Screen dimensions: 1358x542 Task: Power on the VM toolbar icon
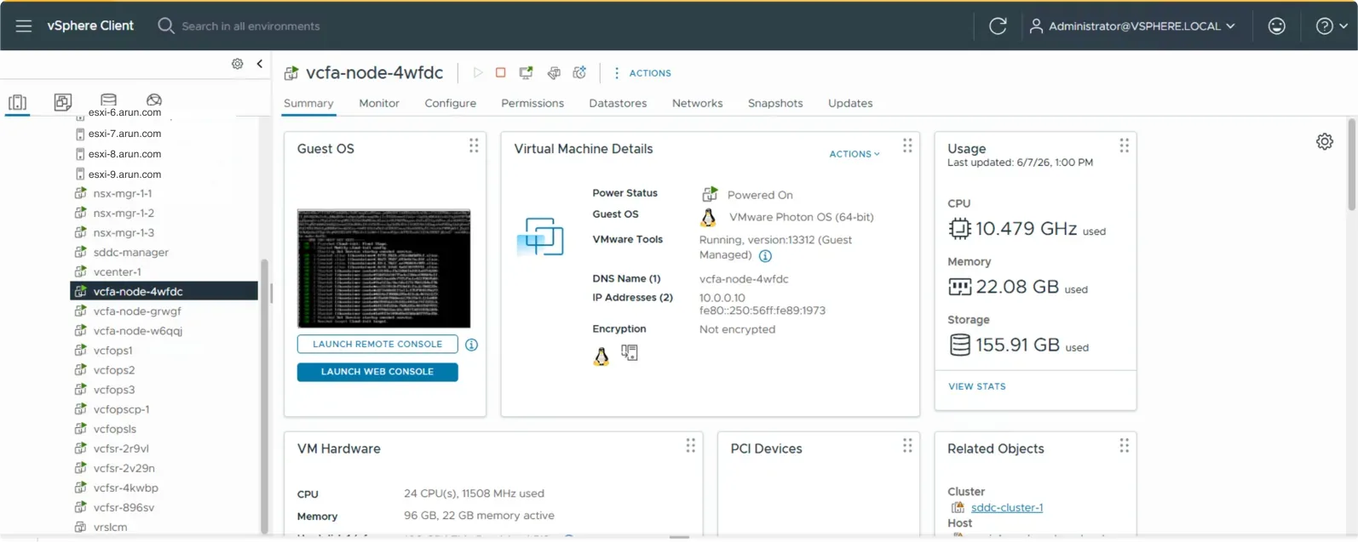click(x=478, y=73)
